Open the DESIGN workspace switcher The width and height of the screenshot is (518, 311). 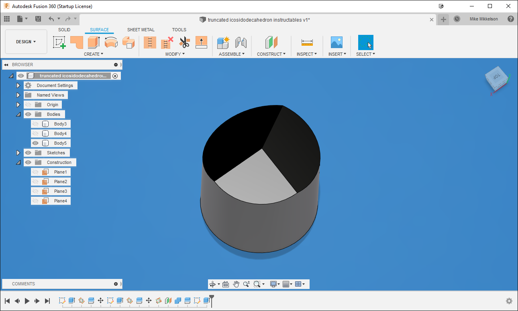point(26,41)
